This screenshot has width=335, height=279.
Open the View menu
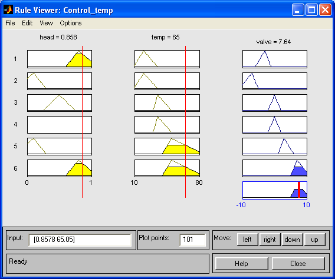[46, 23]
